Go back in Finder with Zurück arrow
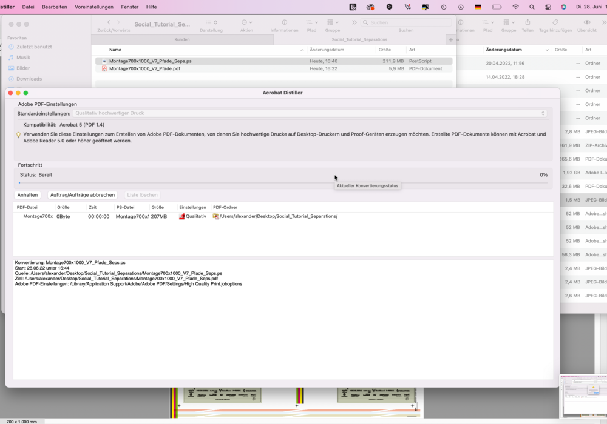607x424 pixels. pos(109,22)
